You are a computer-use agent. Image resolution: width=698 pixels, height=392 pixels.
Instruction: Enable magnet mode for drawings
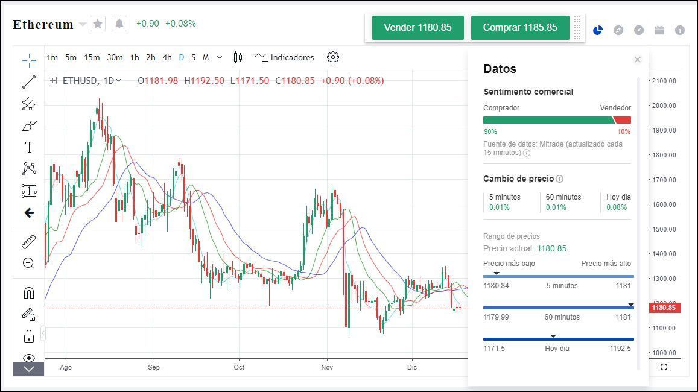point(28,291)
